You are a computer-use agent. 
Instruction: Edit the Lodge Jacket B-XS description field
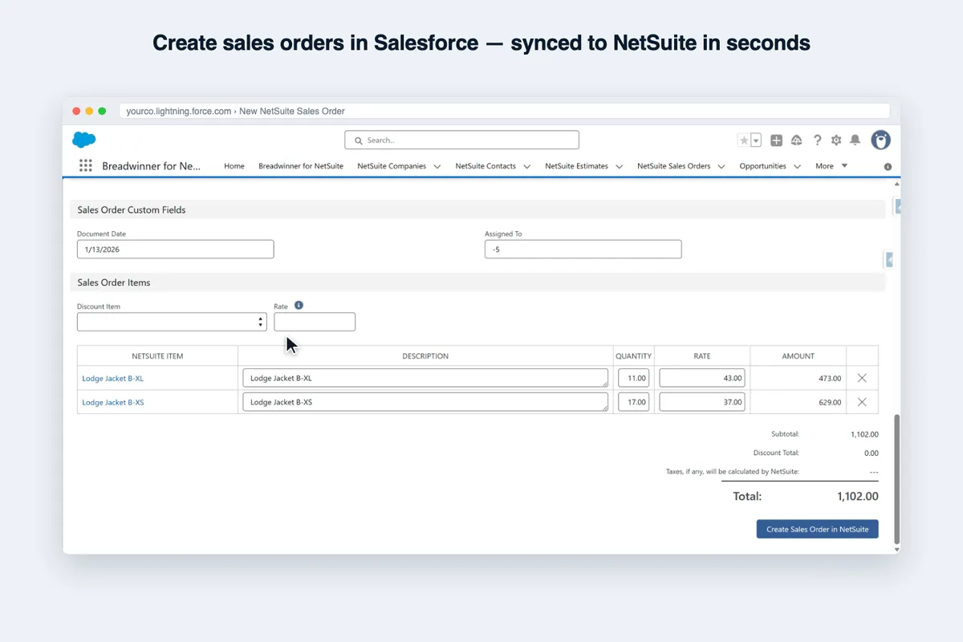pos(425,402)
